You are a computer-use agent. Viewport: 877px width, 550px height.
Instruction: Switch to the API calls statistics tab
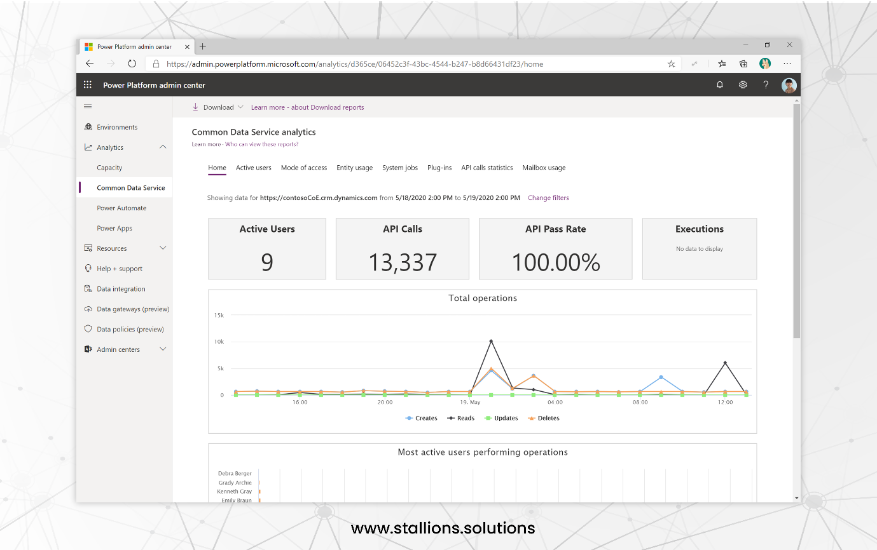(487, 168)
